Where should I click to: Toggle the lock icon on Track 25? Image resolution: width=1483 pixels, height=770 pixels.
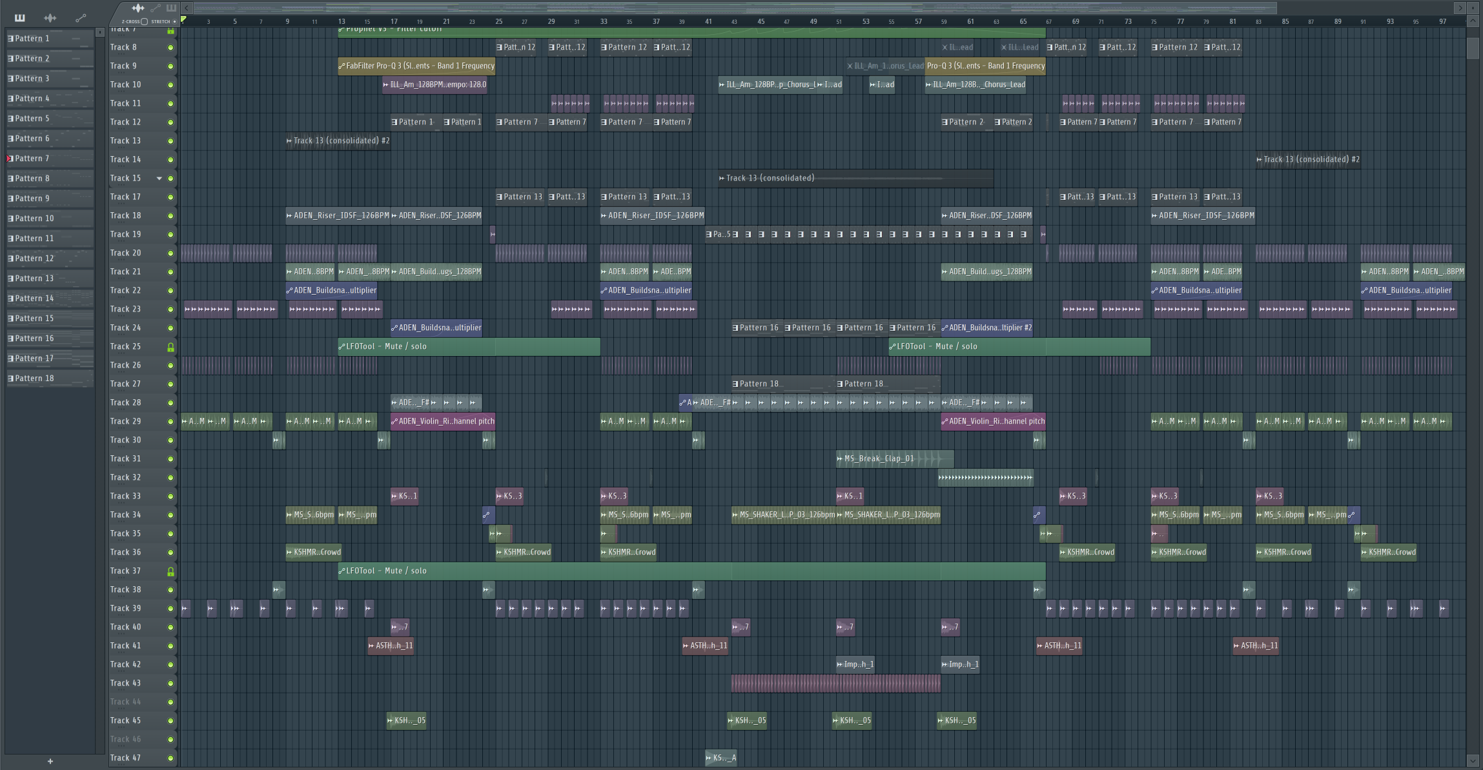[170, 347]
